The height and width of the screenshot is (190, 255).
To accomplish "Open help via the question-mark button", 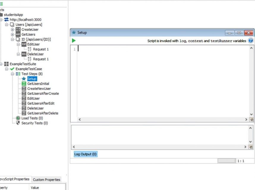I will (x=251, y=41).
